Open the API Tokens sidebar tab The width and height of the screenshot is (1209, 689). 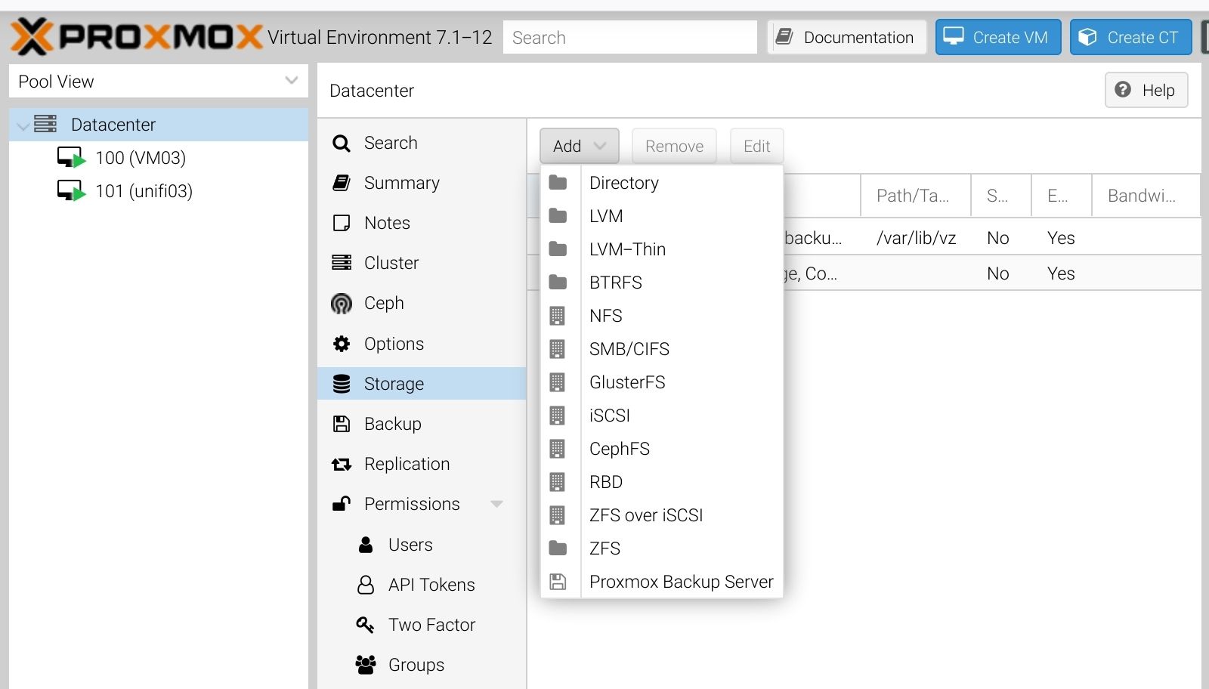click(422, 585)
